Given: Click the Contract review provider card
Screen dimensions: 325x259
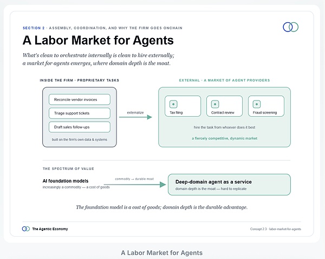Looking at the screenshot, I should pos(224,106).
